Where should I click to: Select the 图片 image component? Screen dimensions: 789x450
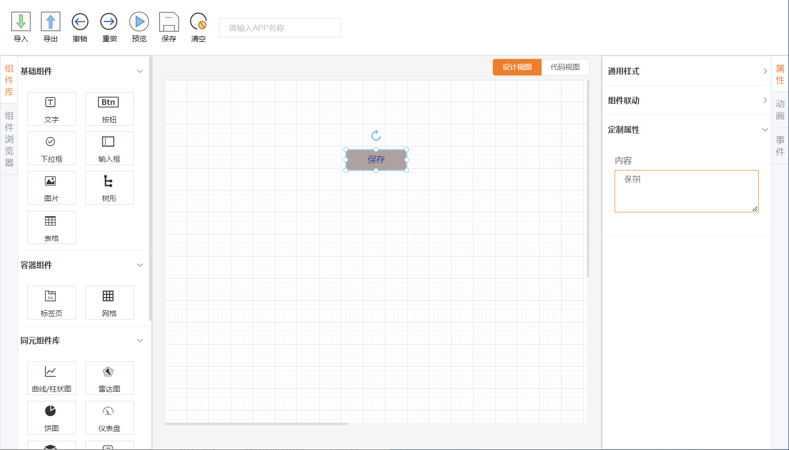point(52,187)
